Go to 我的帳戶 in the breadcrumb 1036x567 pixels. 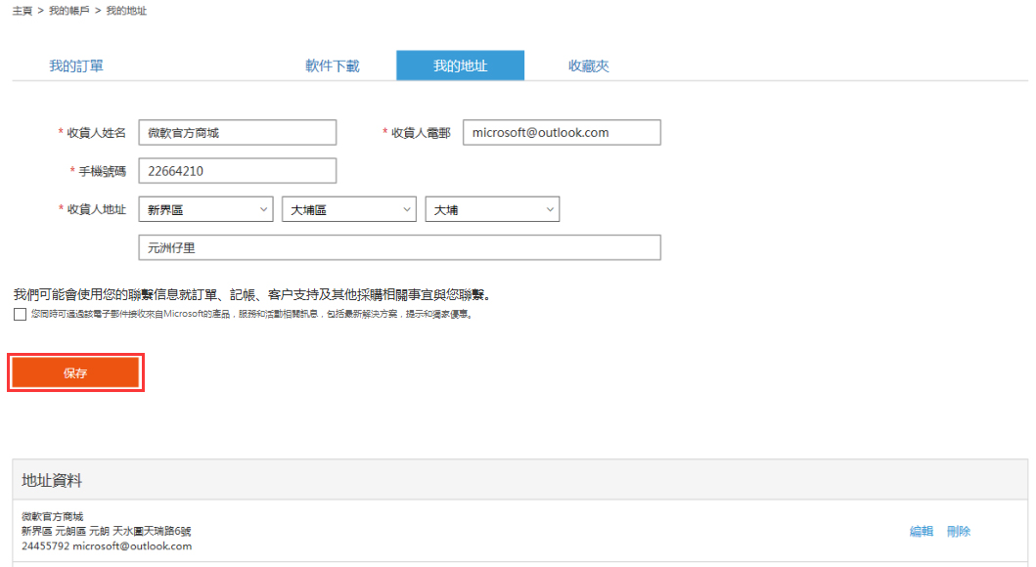coord(68,10)
